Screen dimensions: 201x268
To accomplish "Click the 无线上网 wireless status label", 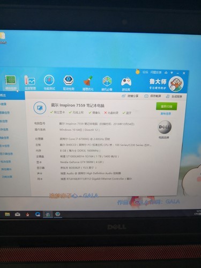I will 76,113.
